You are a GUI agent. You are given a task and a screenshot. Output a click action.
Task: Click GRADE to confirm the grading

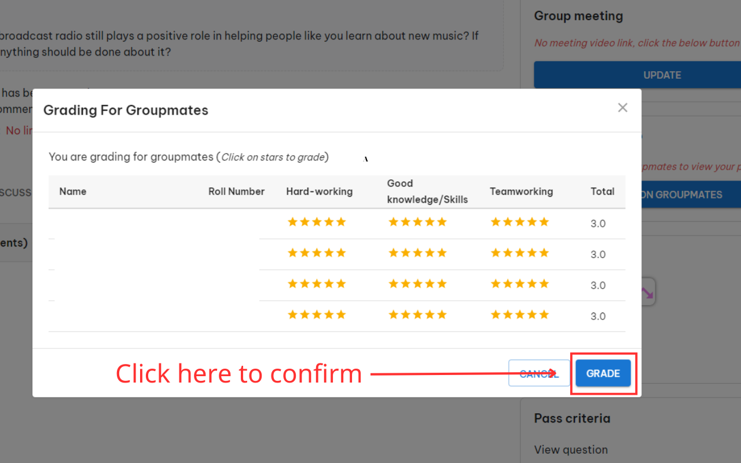tap(603, 373)
